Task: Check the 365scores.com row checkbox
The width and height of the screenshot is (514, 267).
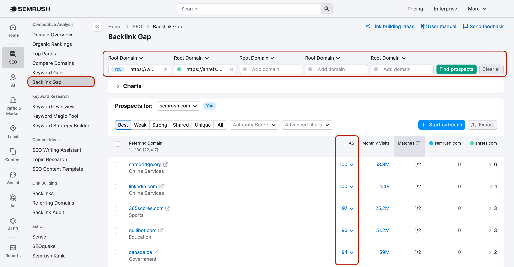Action: pos(118,208)
